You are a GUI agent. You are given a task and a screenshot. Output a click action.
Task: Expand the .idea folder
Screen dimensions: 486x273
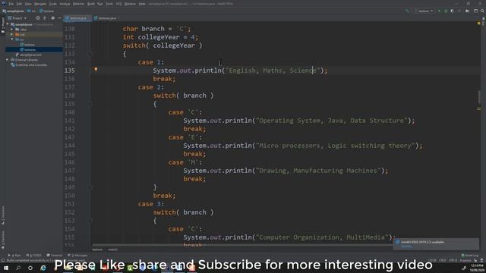pos(12,30)
